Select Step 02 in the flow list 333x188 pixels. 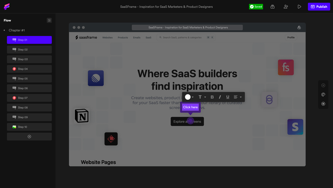pyautogui.click(x=29, y=49)
